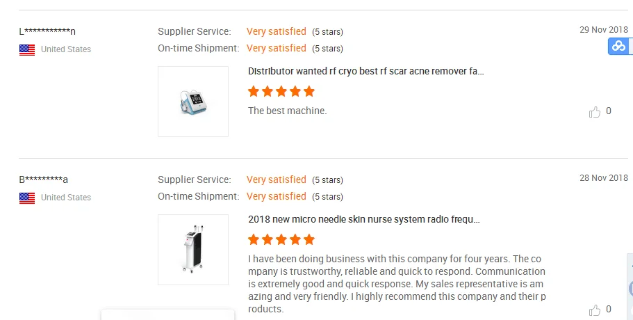Open the blue cloud widget icon
The height and width of the screenshot is (320, 633).
tap(618, 47)
